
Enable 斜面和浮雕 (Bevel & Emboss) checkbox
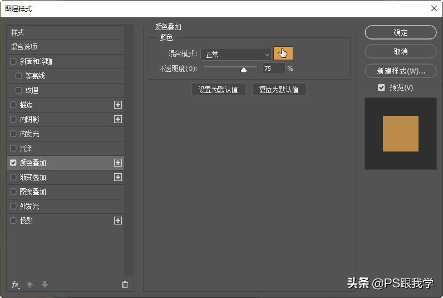pyautogui.click(x=13, y=61)
